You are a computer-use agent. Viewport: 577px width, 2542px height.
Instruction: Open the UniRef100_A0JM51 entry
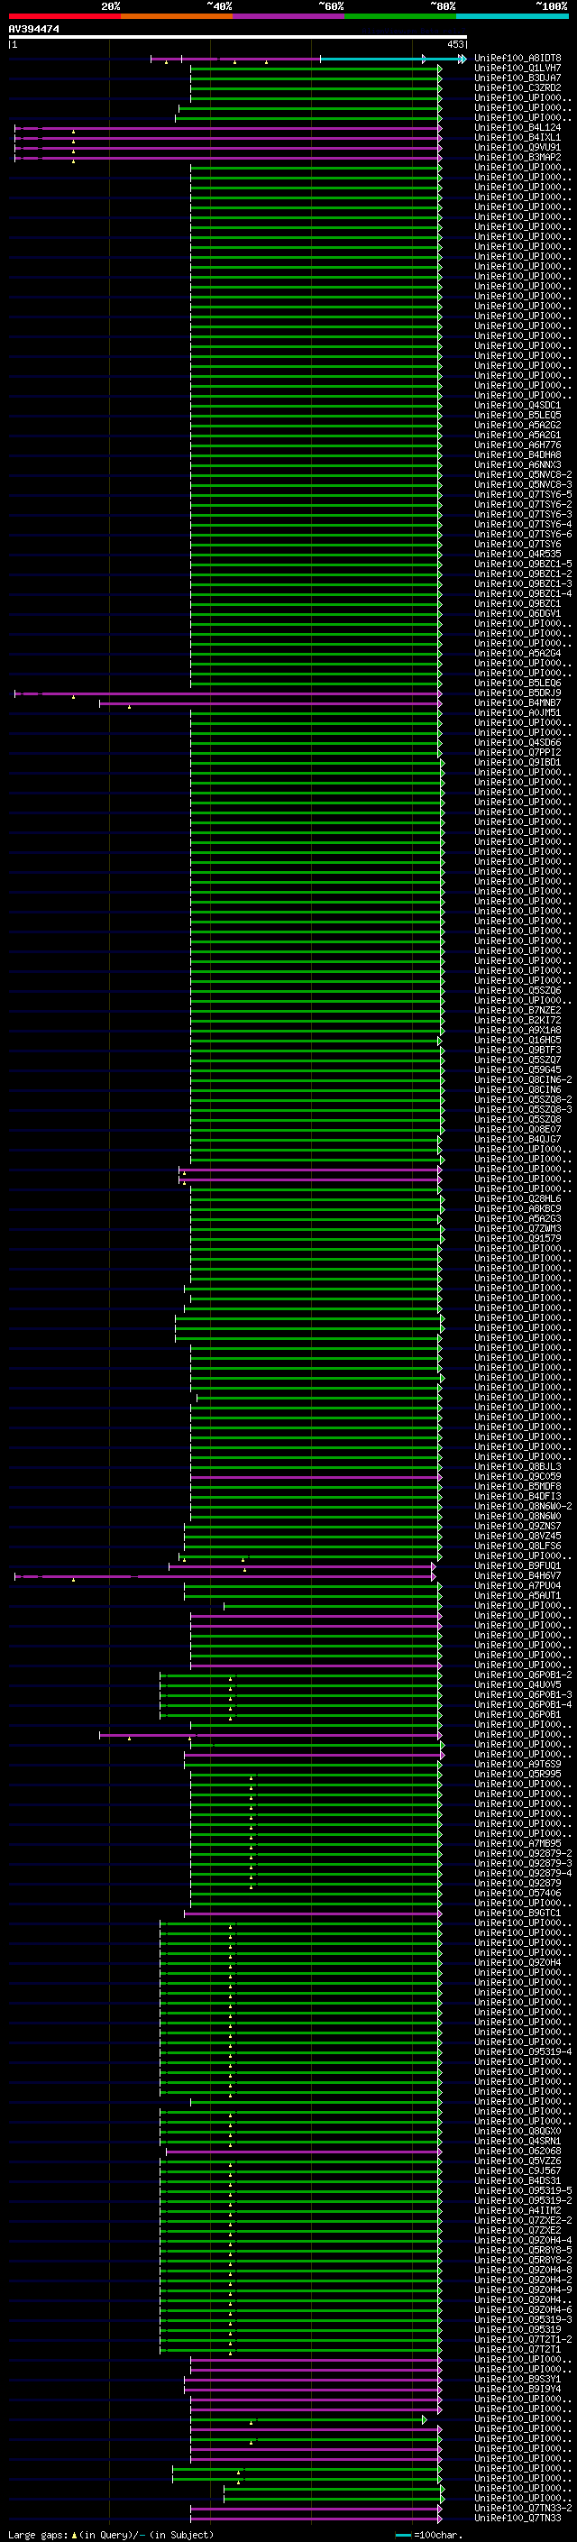click(517, 712)
